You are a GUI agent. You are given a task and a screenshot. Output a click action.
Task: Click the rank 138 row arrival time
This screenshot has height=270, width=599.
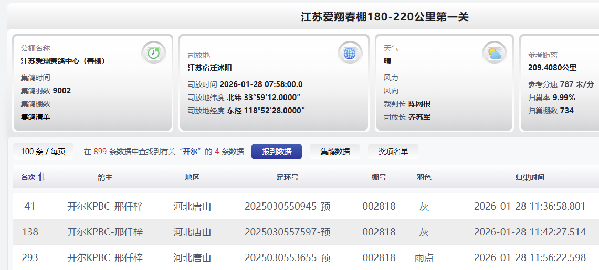tap(530, 232)
